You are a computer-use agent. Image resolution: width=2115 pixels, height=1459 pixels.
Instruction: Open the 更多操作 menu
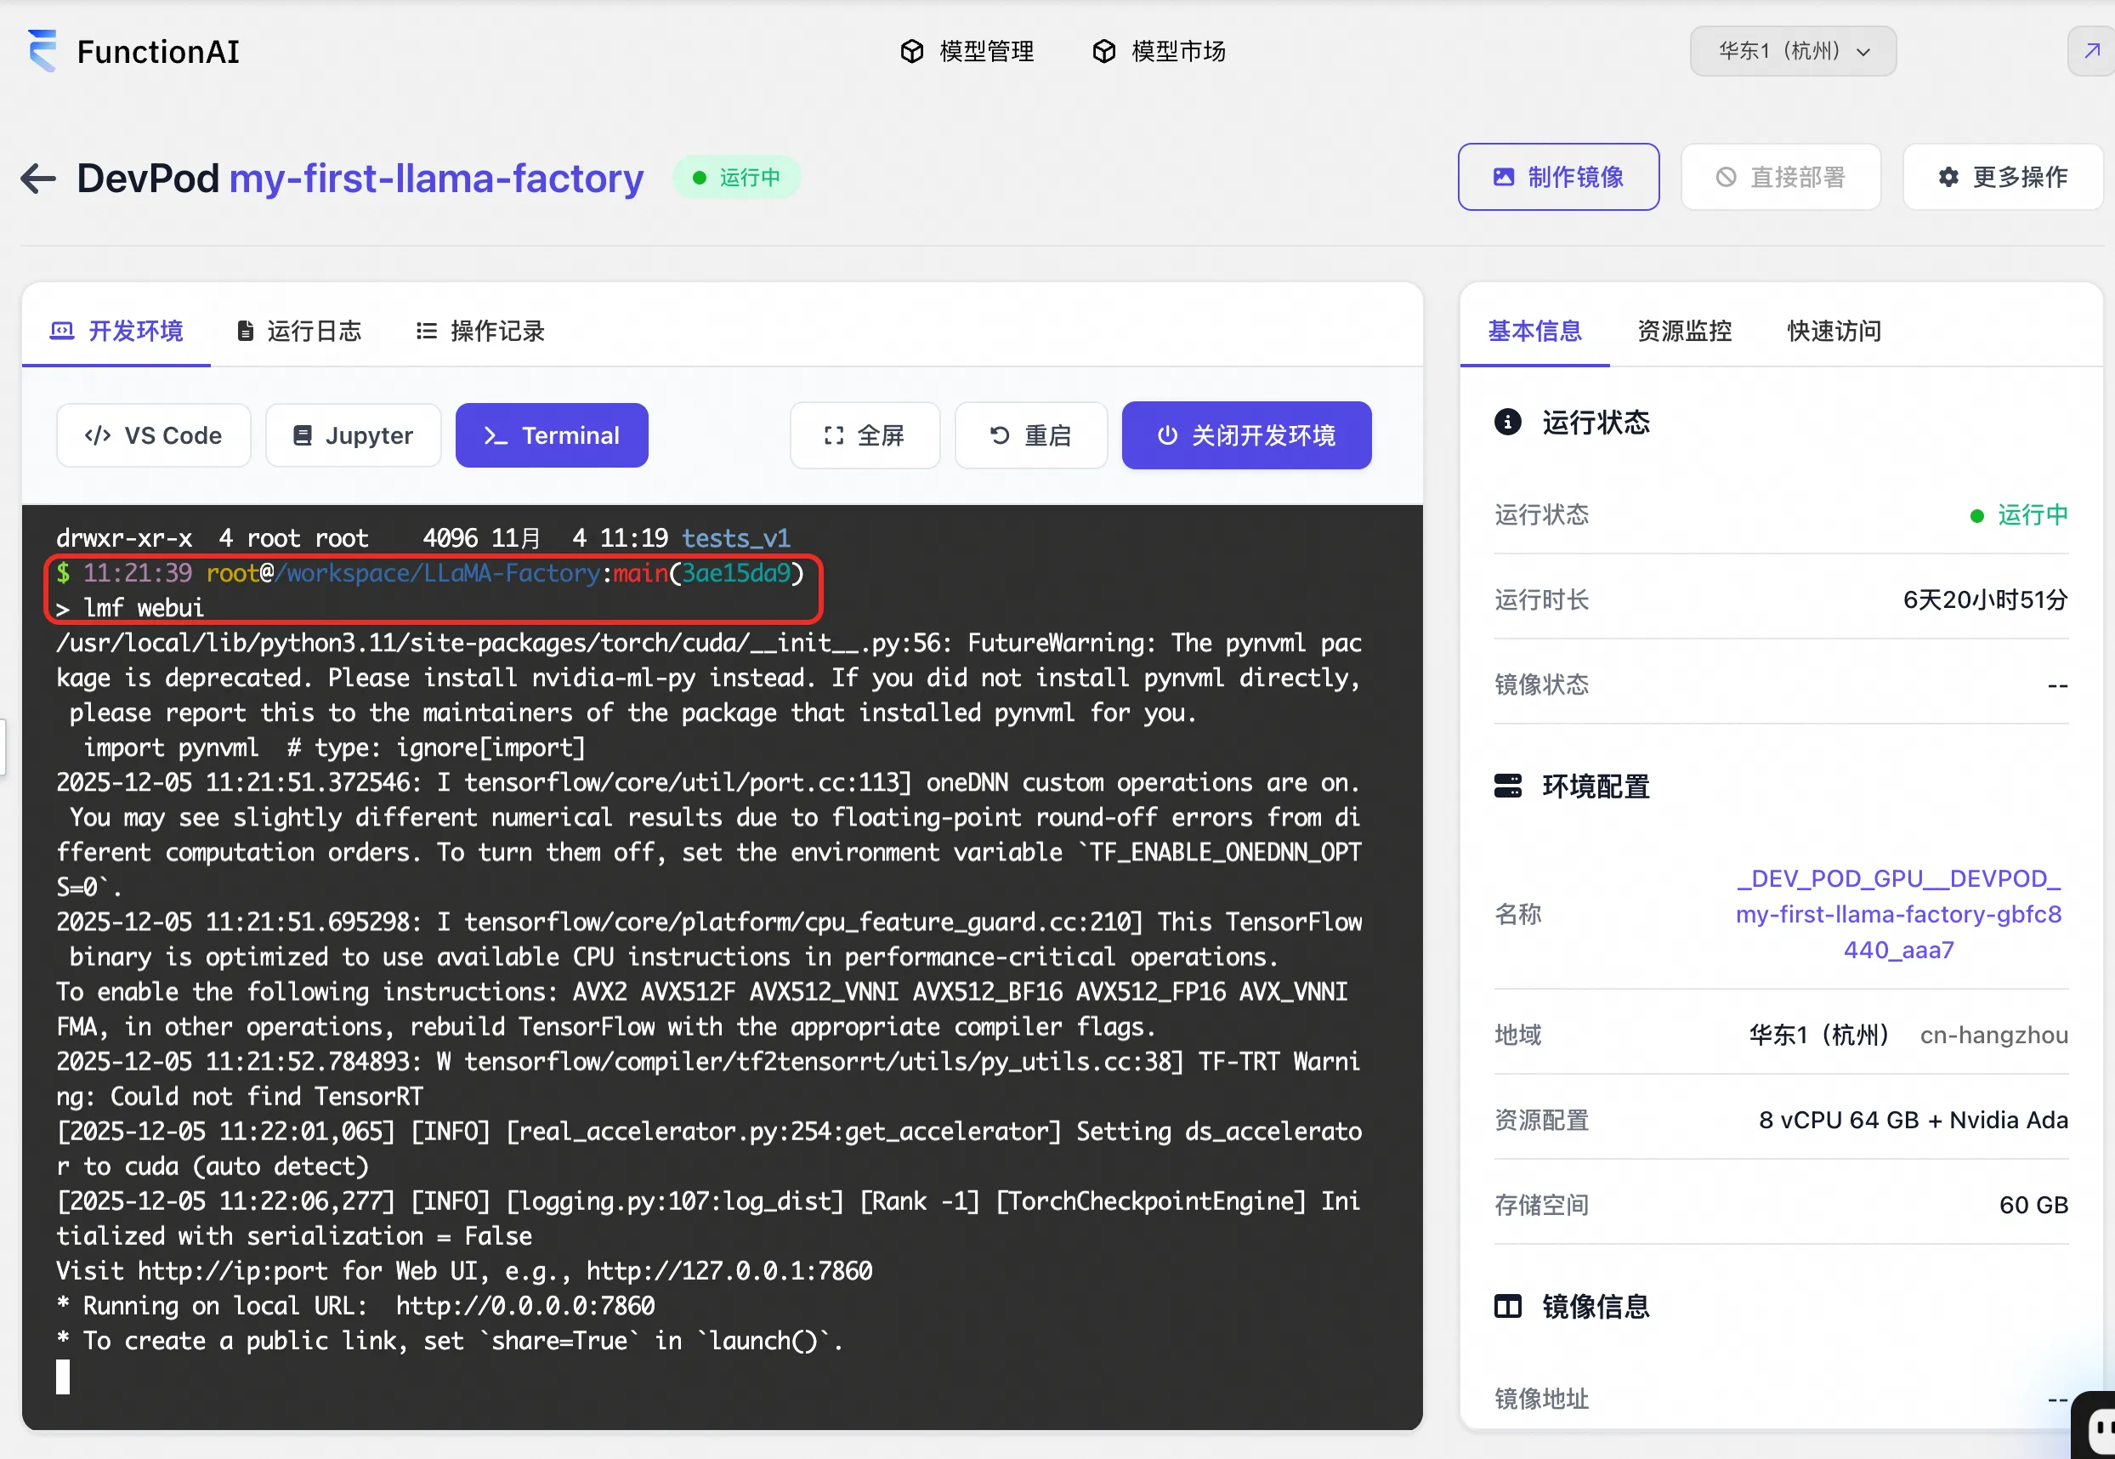tap(2003, 178)
